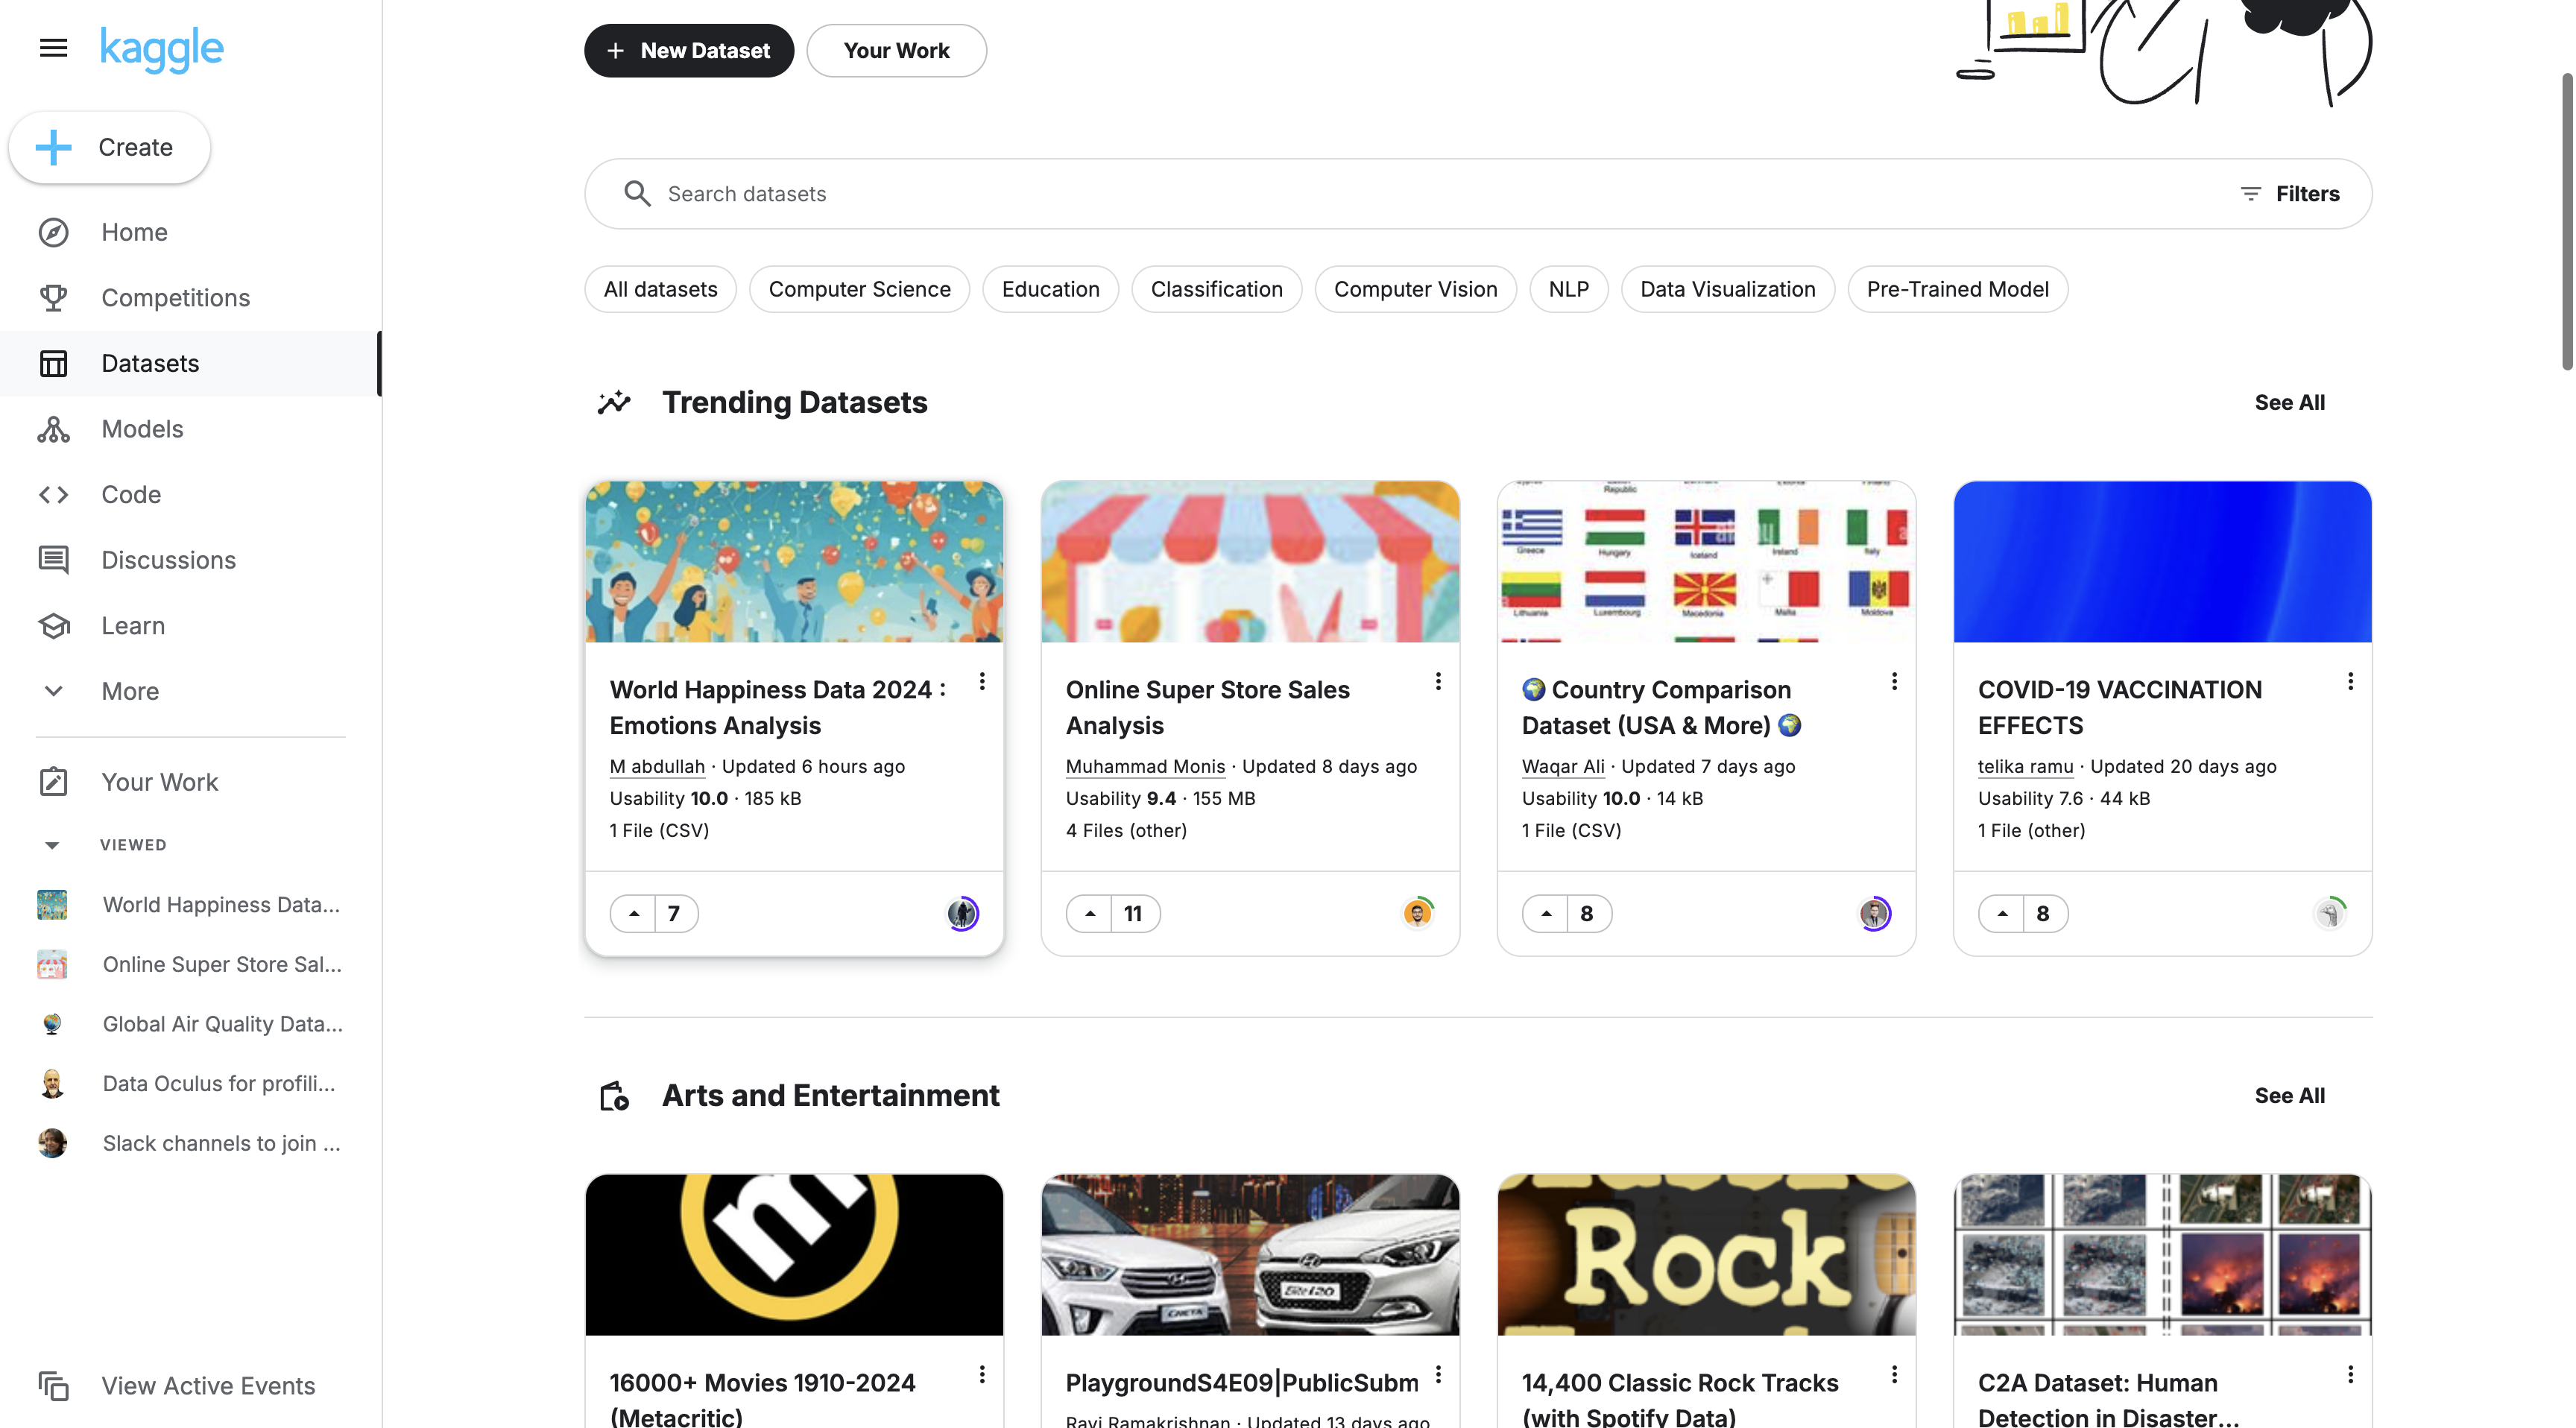Open viewed item Global Air Quality Data
The image size is (2576, 1428).
[x=191, y=1024]
